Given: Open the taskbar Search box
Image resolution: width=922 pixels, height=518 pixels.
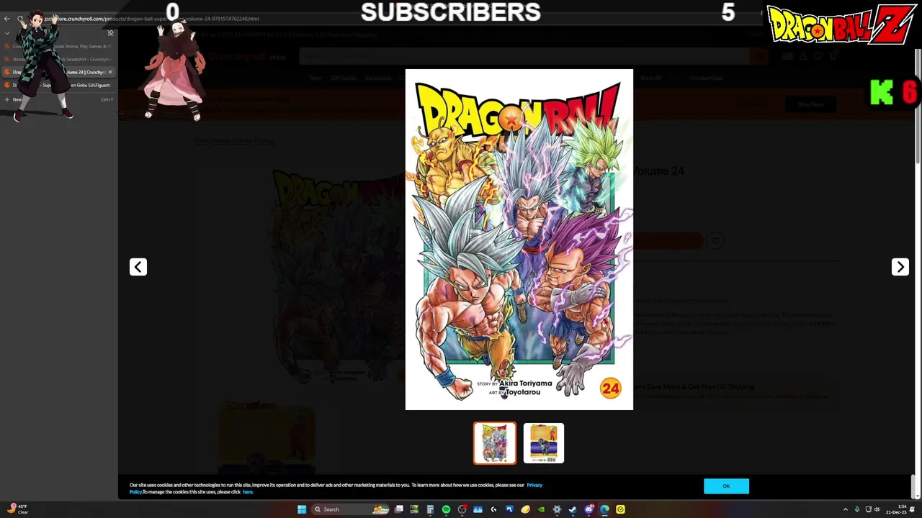Looking at the screenshot, I should (x=350, y=509).
